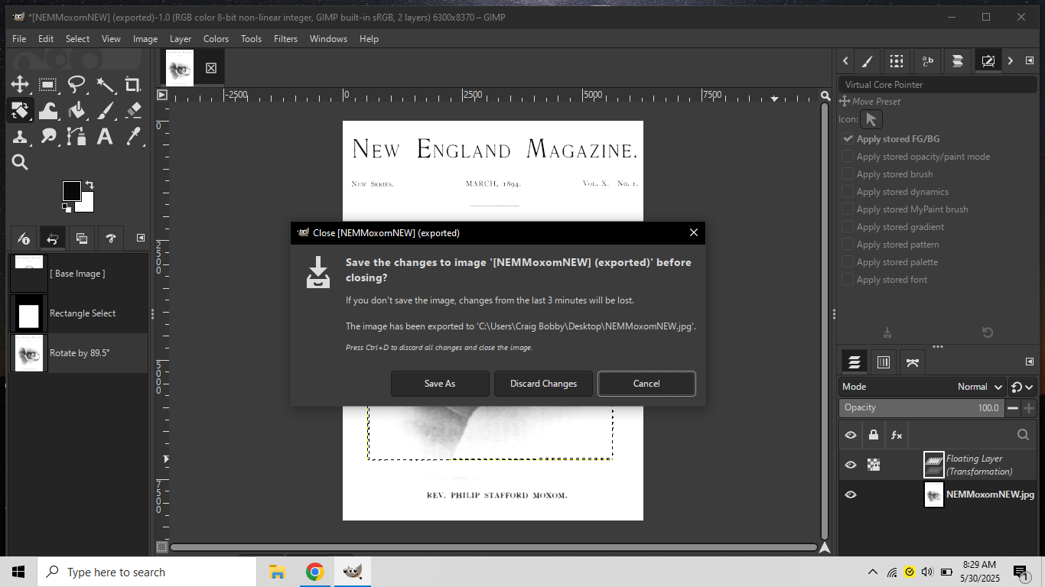1045x587 pixels.
Task: Switch to the Channels tab
Action: pos(883,362)
